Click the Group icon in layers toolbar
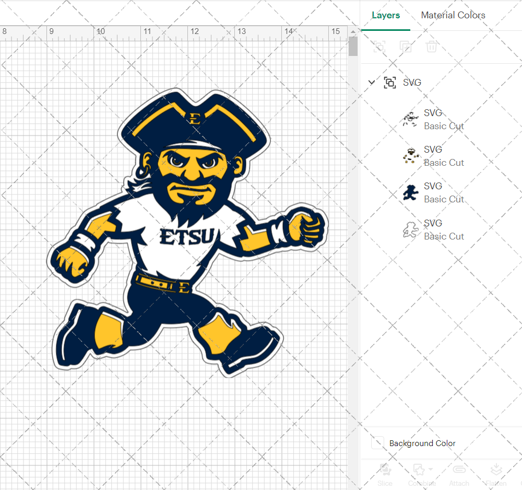This screenshot has width=522, height=490. point(379,47)
